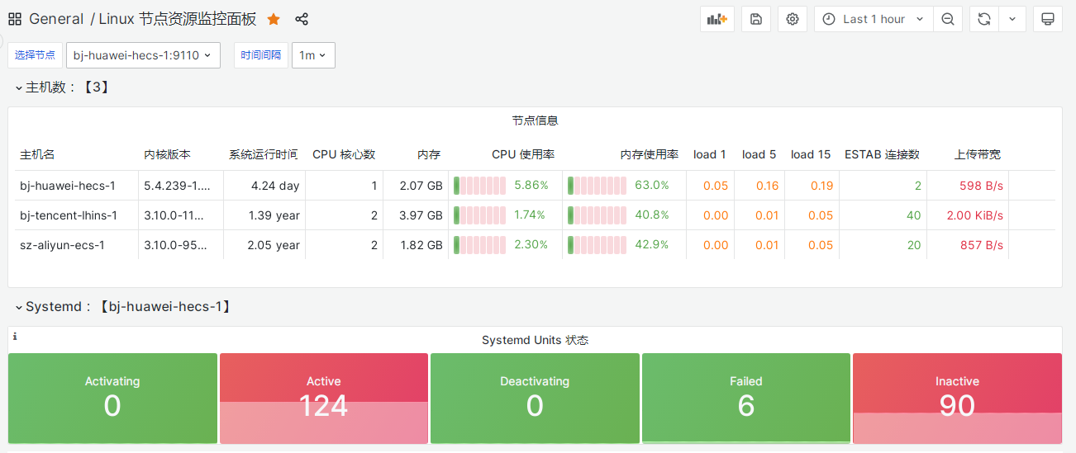Refresh the dashboard
The image size is (1076, 453).
click(x=983, y=19)
